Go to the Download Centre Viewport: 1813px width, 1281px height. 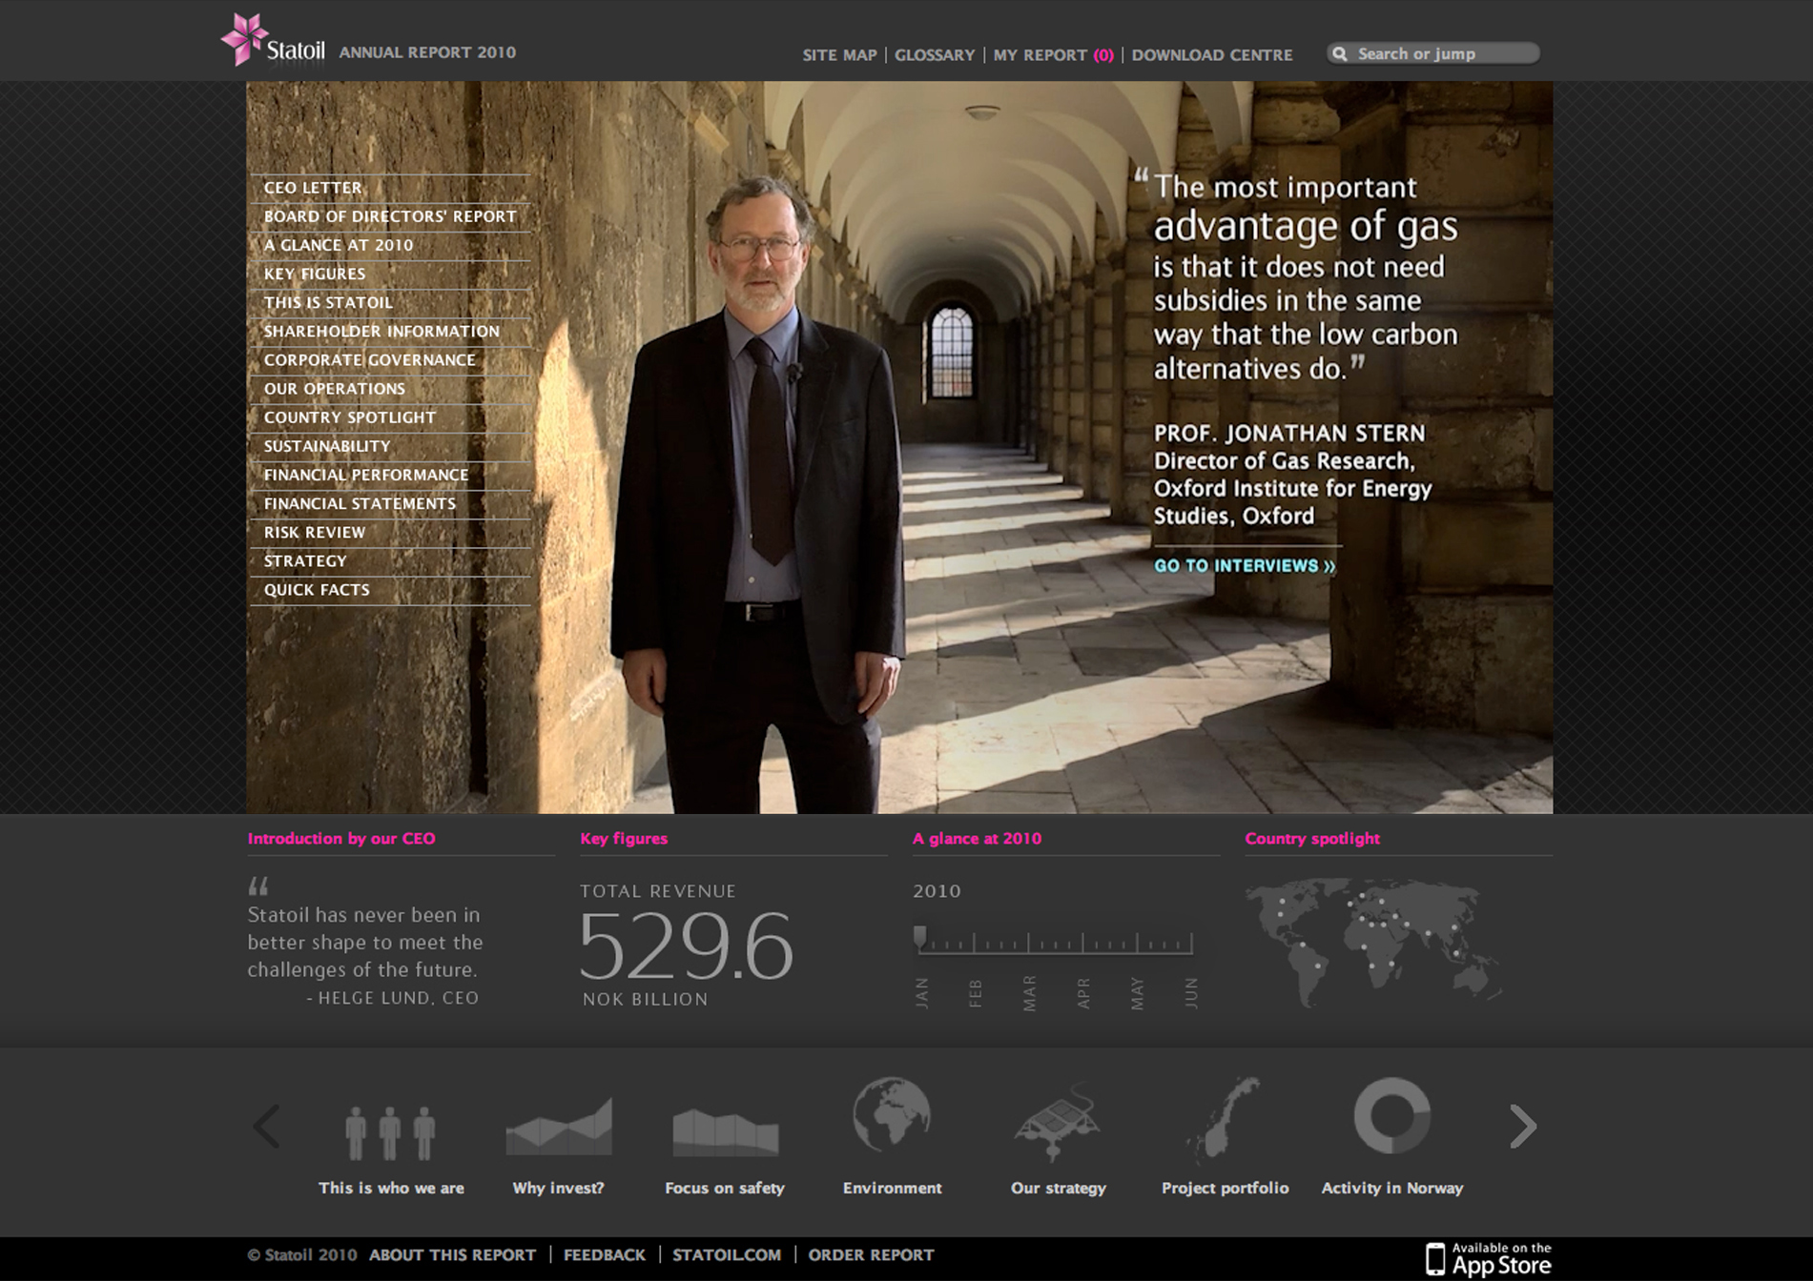(x=1211, y=55)
